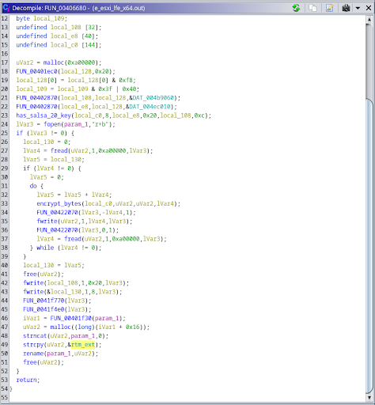Select local_e8 declaration on line 14
The width and height of the screenshot is (375, 405).
64,36
